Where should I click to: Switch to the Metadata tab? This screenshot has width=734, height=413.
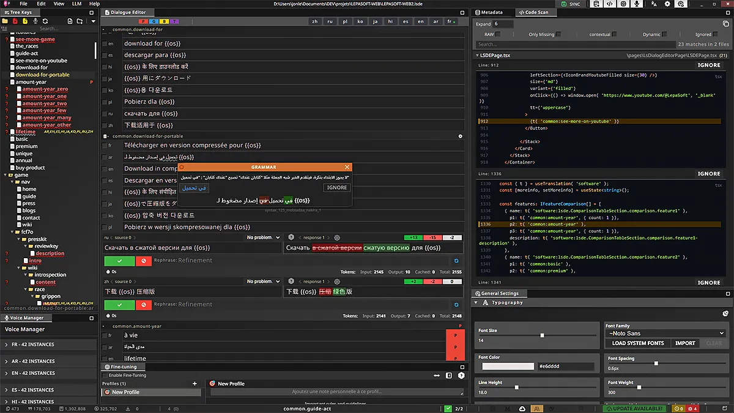click(489, 12)
